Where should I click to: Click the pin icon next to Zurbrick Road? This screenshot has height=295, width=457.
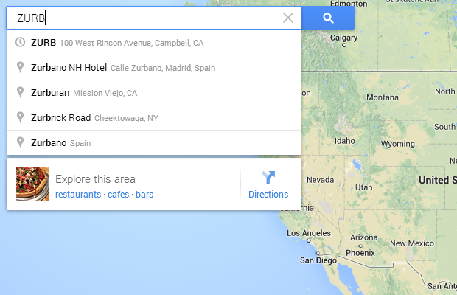[20, 117]
